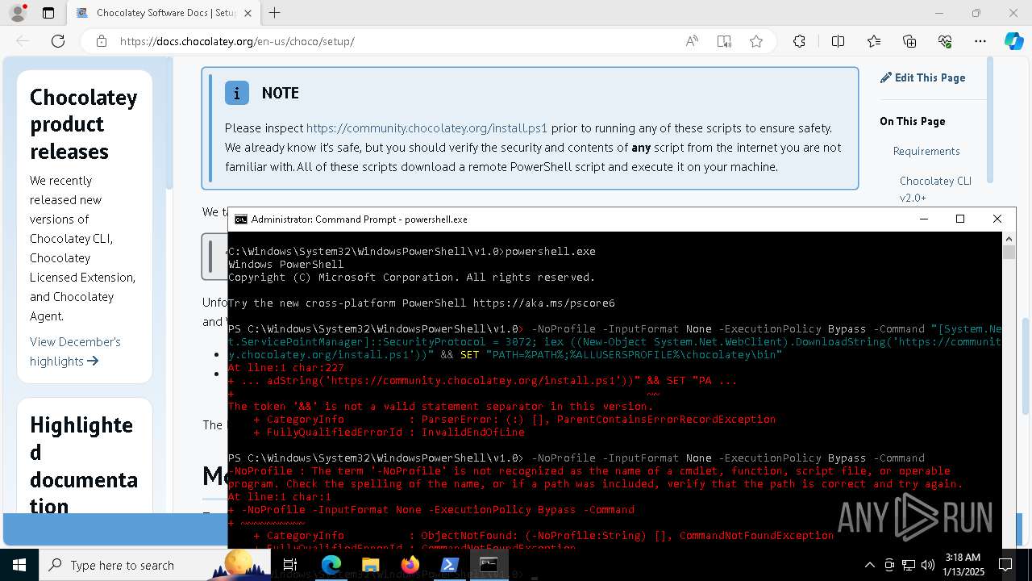Open the Favorites list icon
This screenshot has height=581, width=1032.
pos(874,41)
